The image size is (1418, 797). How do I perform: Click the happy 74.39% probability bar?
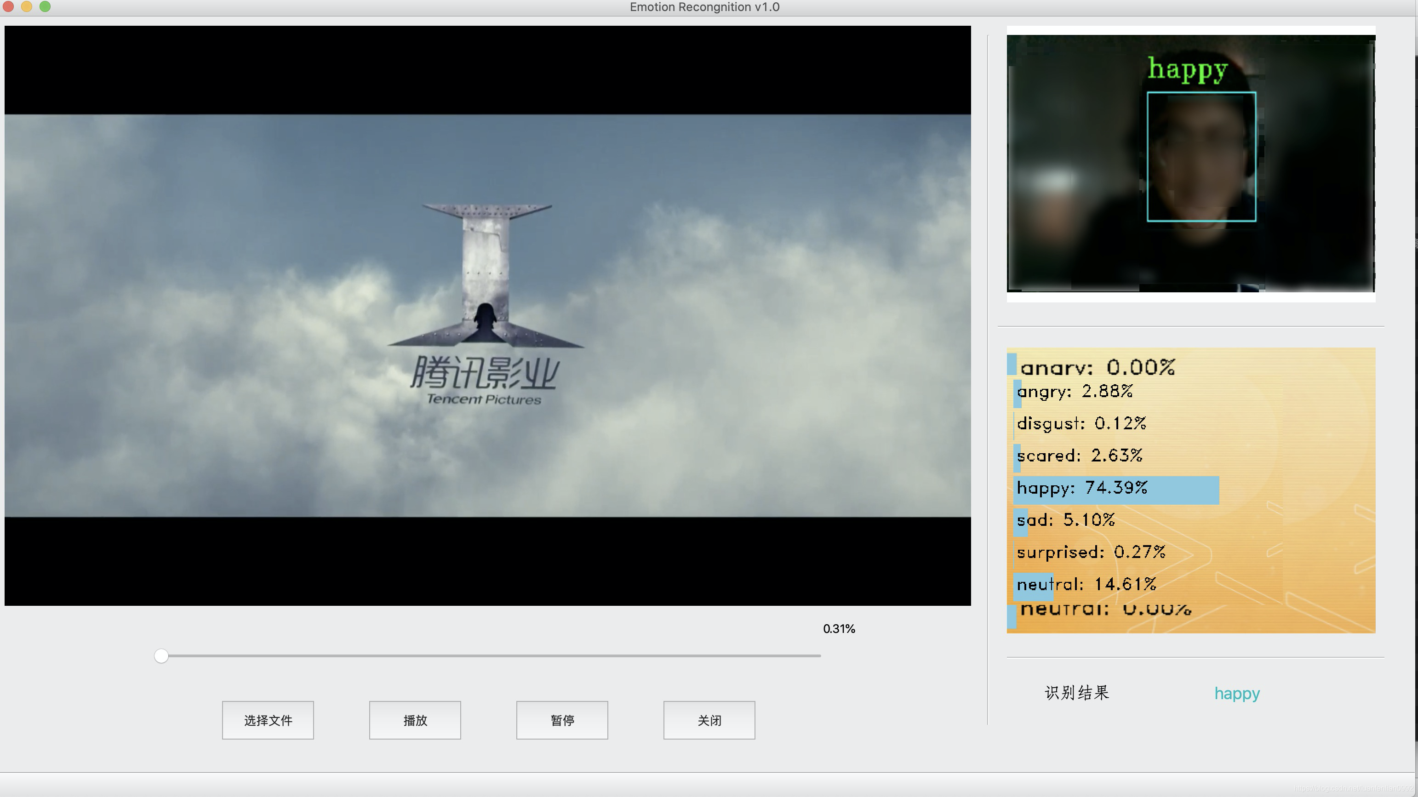click(x=1116, y=490)
